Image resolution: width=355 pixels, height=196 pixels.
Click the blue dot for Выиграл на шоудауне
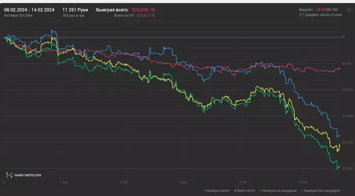coord(261,191)
